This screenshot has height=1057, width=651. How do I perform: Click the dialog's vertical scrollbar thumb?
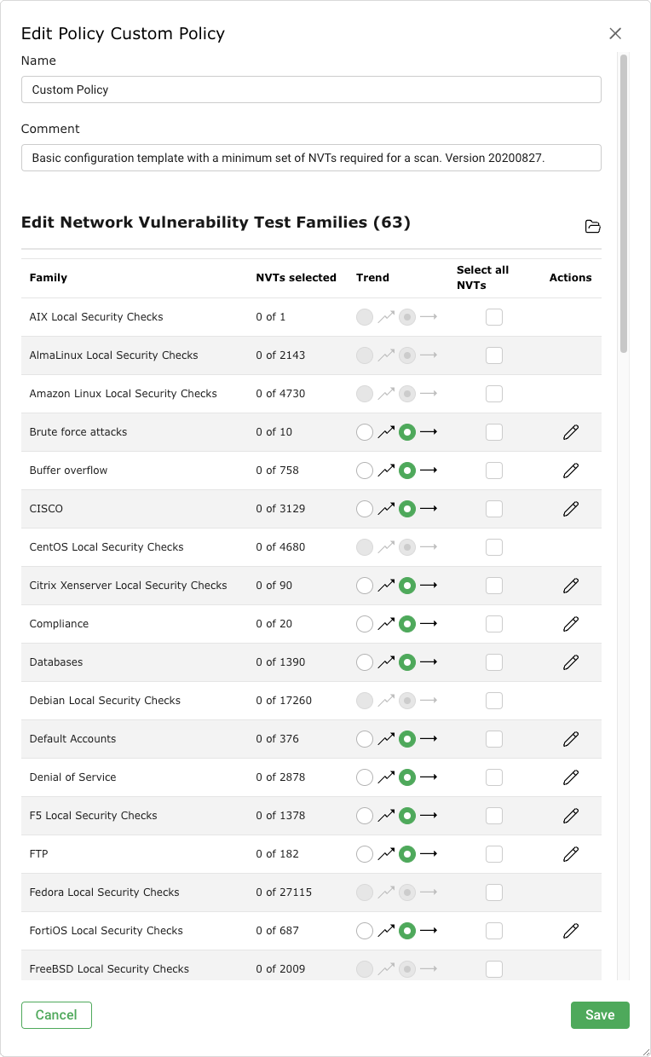(x=624, y=203)
